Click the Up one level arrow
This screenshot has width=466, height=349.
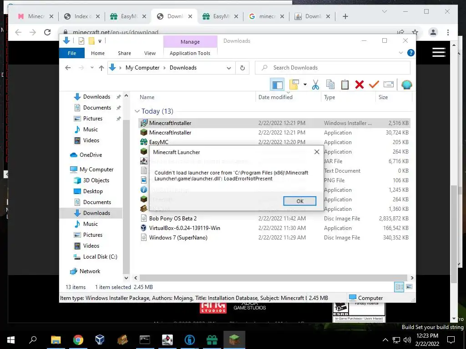[x=101, y=68]
